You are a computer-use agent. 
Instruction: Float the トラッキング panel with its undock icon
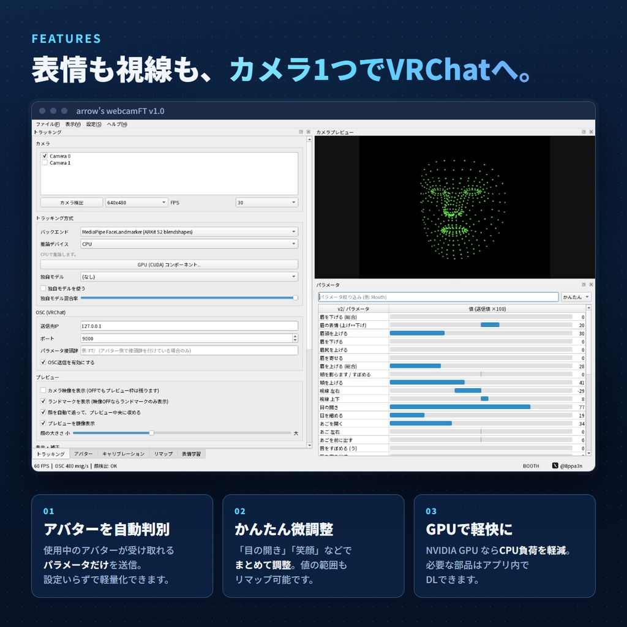301,132
